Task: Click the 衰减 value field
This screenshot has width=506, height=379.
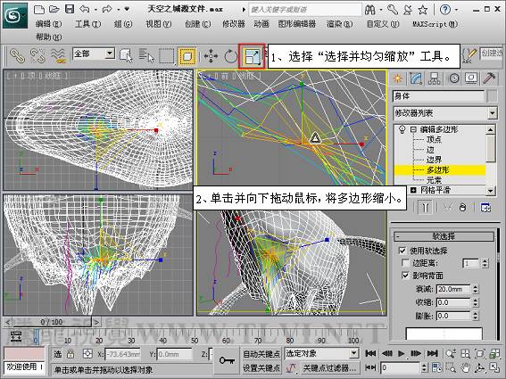Action: click(x=453, y=289)
